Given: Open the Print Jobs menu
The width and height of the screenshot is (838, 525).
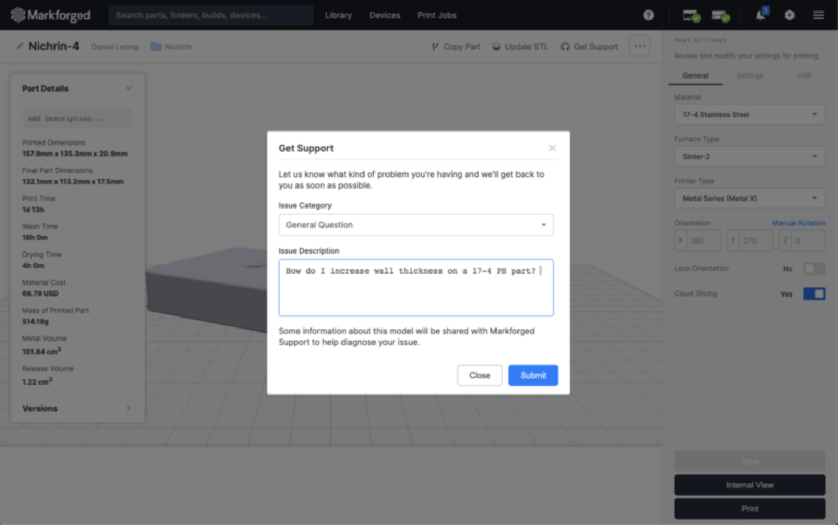Looking at the screenshot, I should 436,15.
